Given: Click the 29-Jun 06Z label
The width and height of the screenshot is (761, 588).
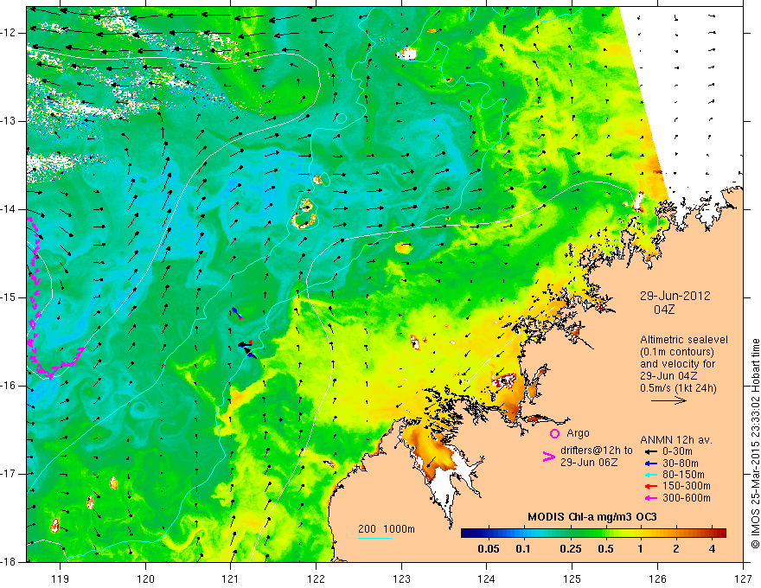Looking at the screenshot, I should tap(589, 463).
